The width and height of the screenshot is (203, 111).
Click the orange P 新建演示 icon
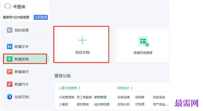(x=10, y=72)
